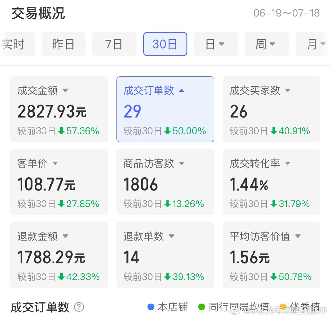Expand the 成交转化率 metric arrow
The height and width of the screenshot is (318, 330).
point(288,163)
